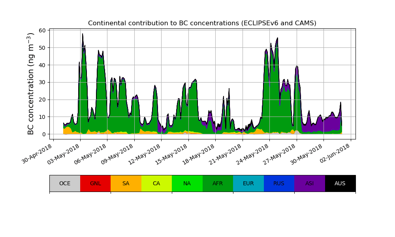Select the CA yellow-green color swatch

(157, 183)
